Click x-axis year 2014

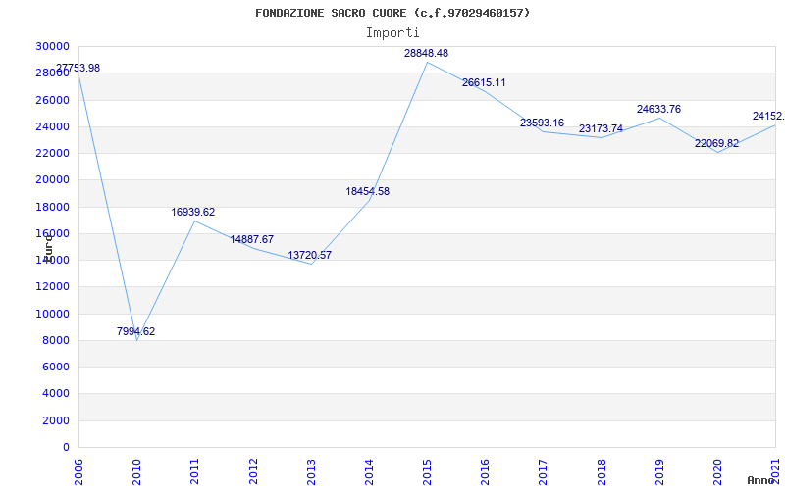370,471
